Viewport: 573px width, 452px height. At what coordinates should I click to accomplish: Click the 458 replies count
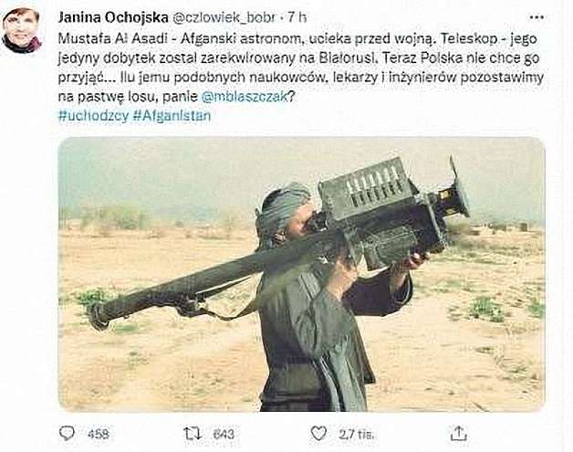click(99, 434)
